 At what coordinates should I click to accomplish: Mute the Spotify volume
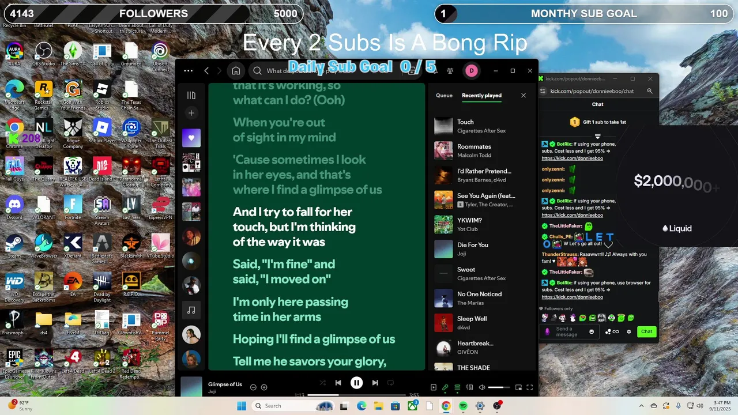click(482, 387)
